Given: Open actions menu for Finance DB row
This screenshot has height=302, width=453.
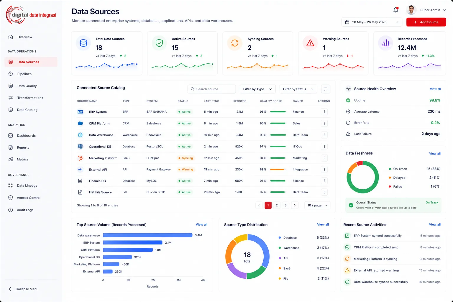Looking at the screenshot, I should click(x=324, y=181).
